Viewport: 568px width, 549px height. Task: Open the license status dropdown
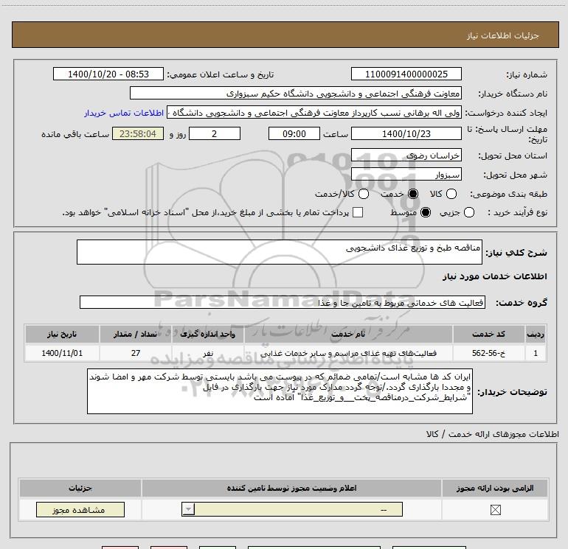pyautogui.click(x=292, y=509)
